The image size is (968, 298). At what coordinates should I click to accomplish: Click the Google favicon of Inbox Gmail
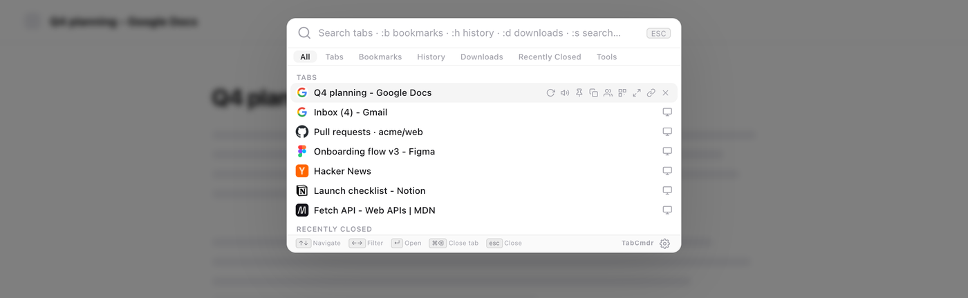(302, 112)
